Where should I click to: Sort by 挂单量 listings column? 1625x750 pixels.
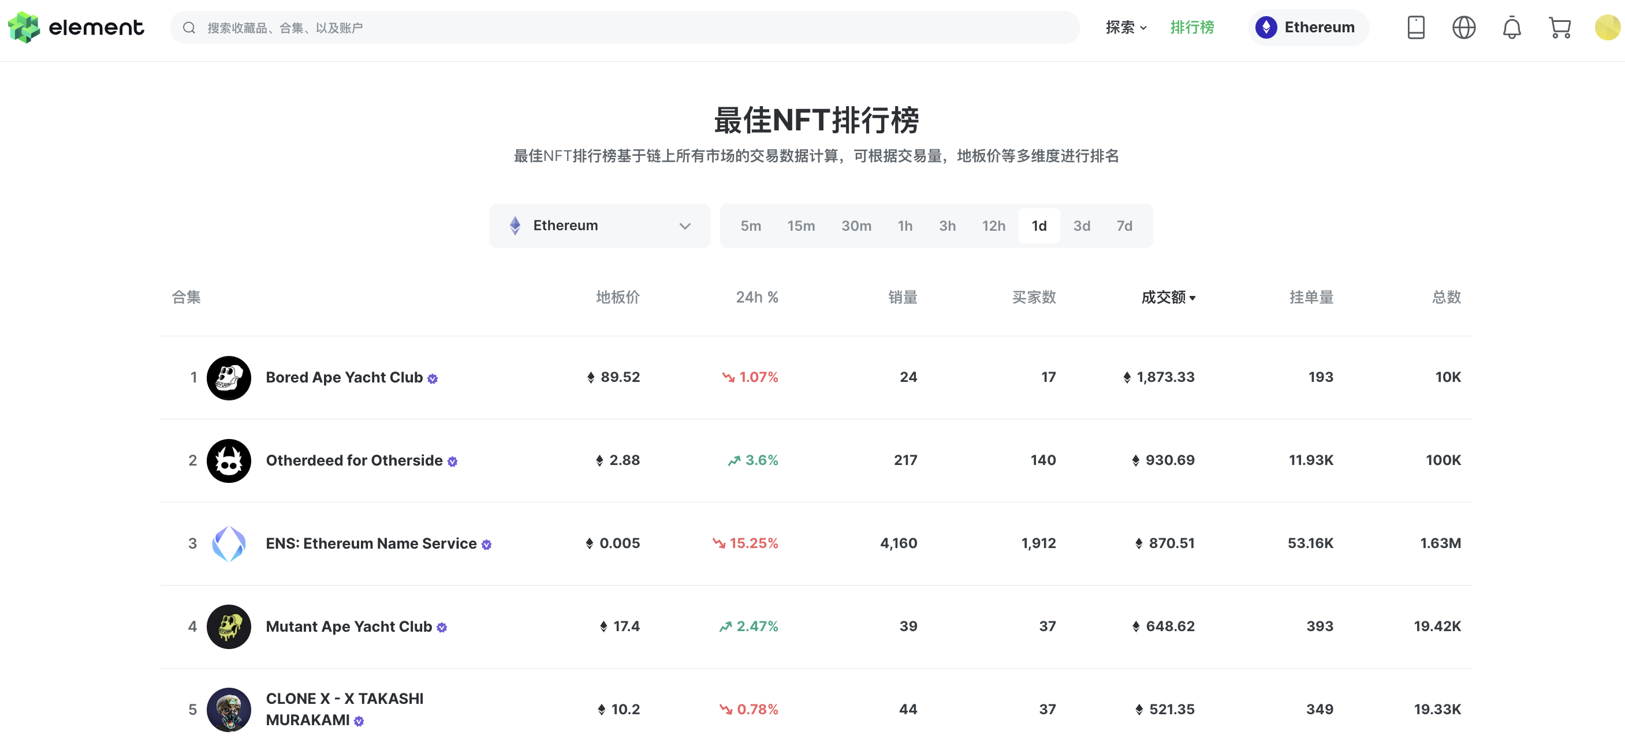point(1311,297)
